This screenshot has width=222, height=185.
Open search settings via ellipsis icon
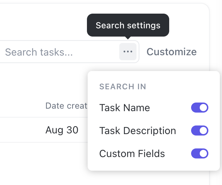(128, 52)
